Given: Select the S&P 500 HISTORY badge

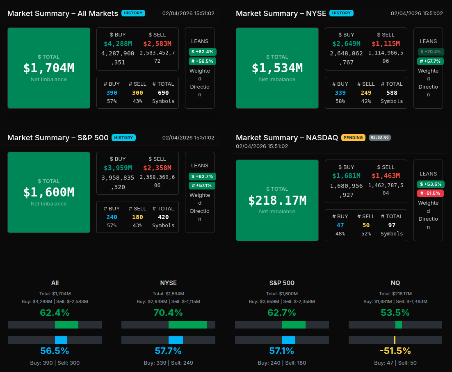Looking at the screenshot, I should click(x=123, y=137).
